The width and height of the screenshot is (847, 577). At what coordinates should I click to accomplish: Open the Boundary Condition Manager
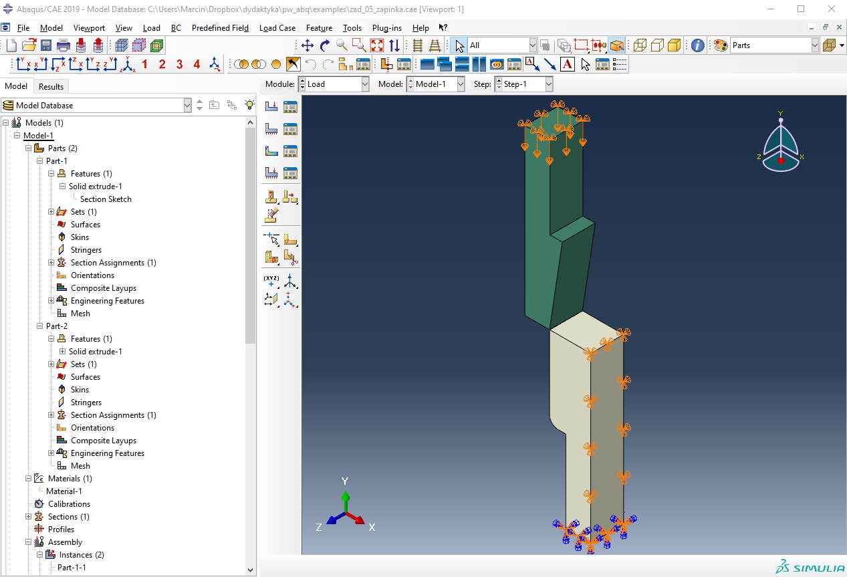click(290, 129)
